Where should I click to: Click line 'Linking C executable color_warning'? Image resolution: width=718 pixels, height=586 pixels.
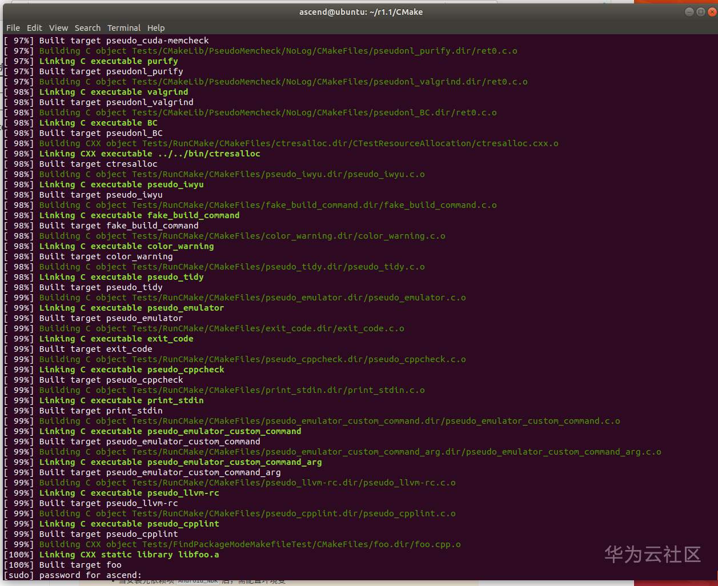(x=109, y=246)
